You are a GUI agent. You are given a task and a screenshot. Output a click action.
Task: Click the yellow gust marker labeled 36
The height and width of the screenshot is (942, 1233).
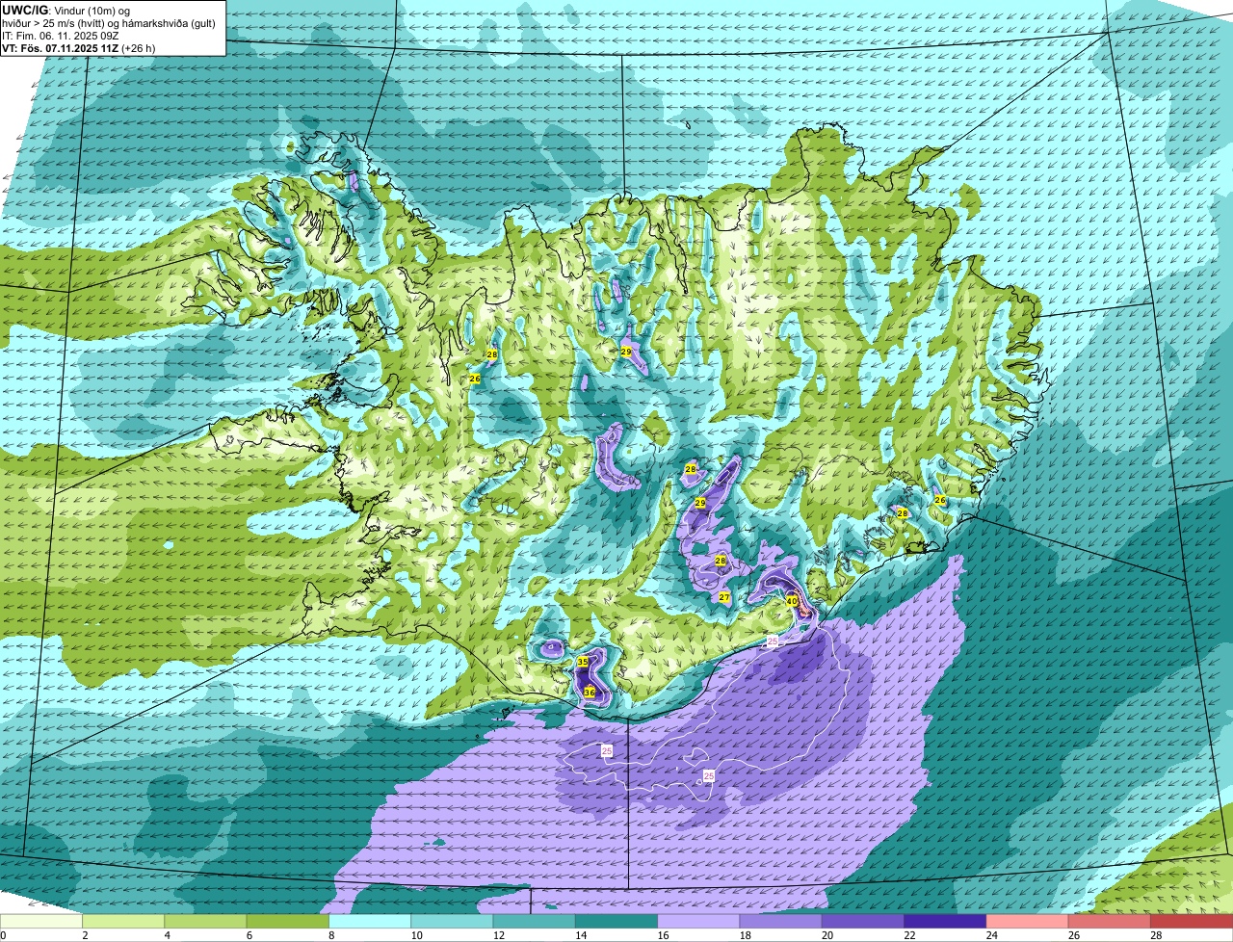(589, 693)
